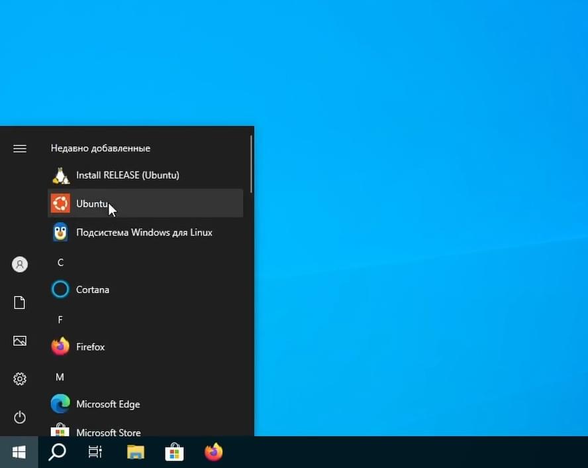This screenshot has width=588, height=468.
Task: Select 'Подсистема Windows для Linux' label
Action: click(x=144, y=232)
